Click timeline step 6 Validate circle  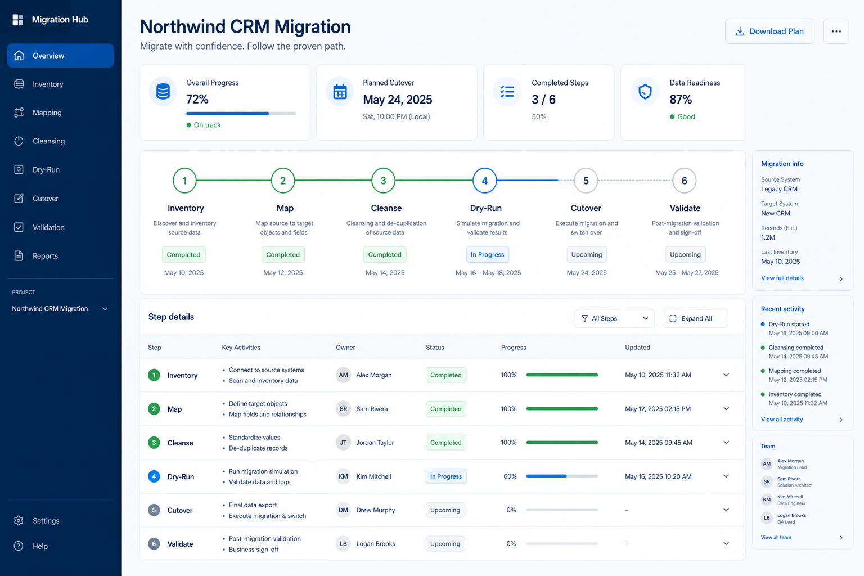pyautogui.click(x=685, y=181)
